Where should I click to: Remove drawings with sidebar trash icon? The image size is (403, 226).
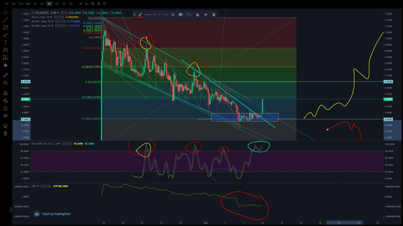[x=5, y=134]
